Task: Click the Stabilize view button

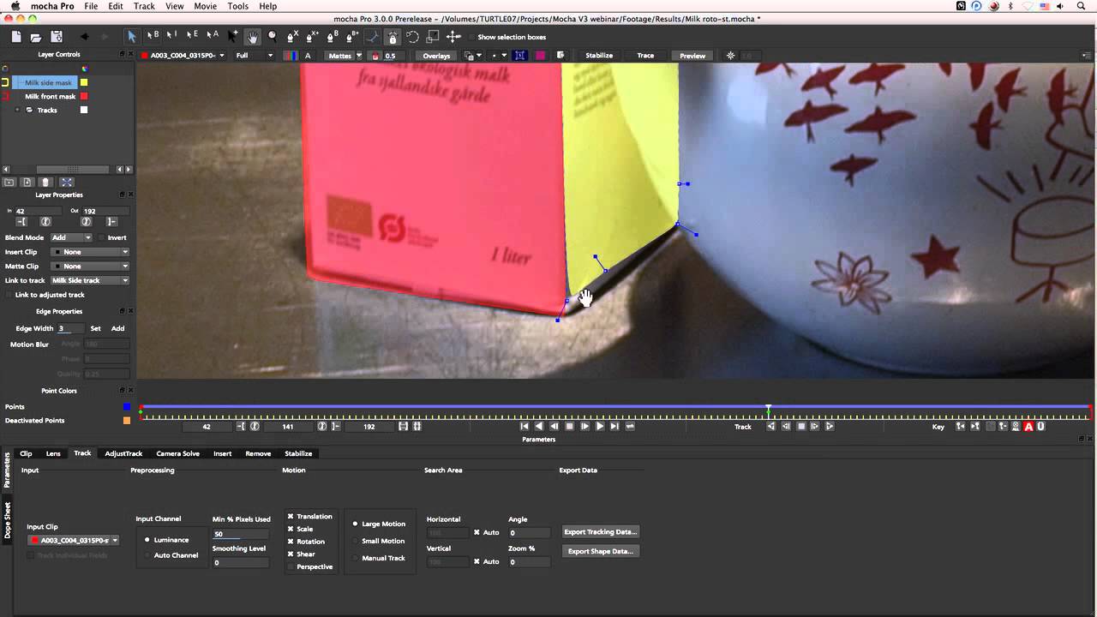Action: coord(599,56)
